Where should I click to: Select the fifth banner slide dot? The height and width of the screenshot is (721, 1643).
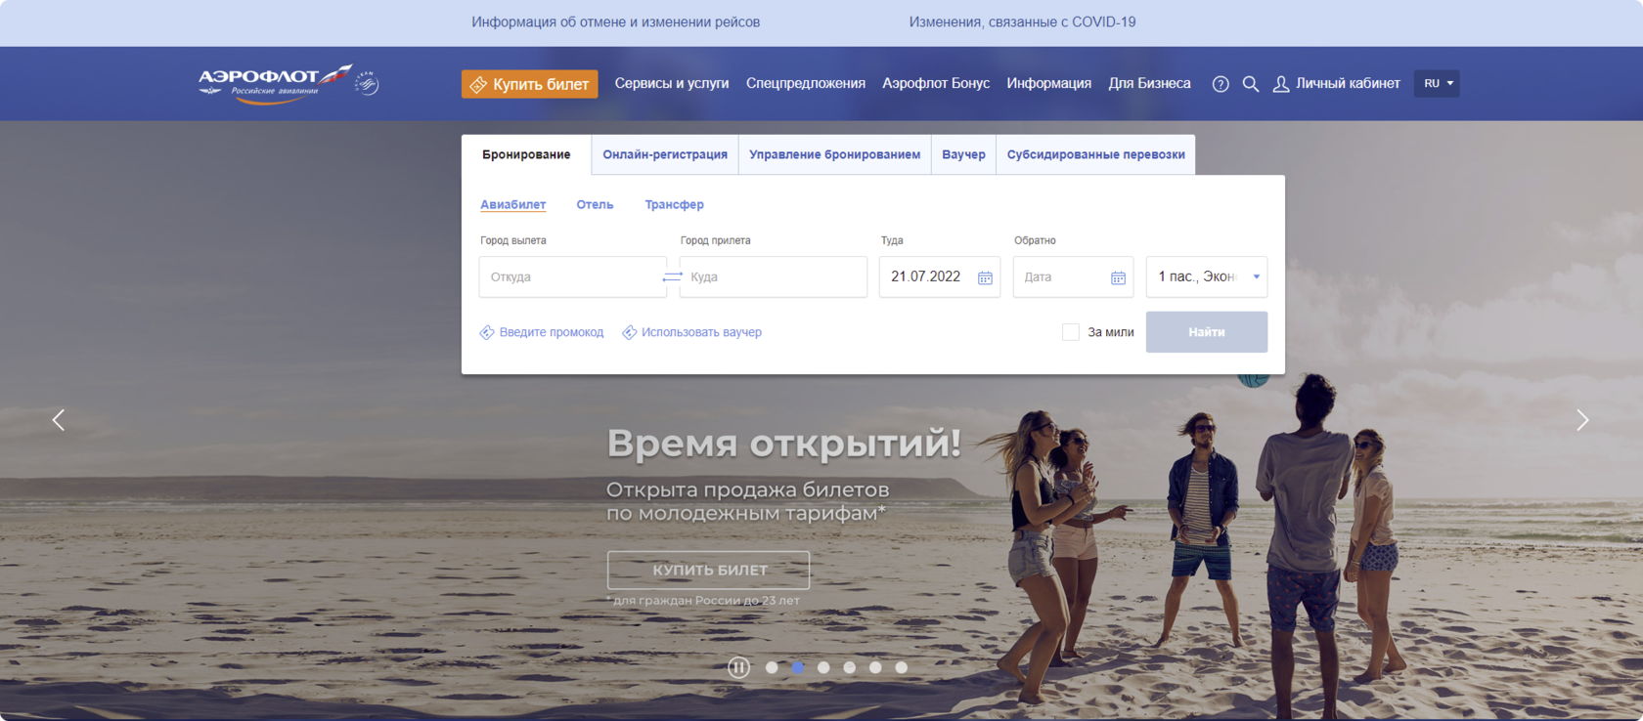click(875, 668)
